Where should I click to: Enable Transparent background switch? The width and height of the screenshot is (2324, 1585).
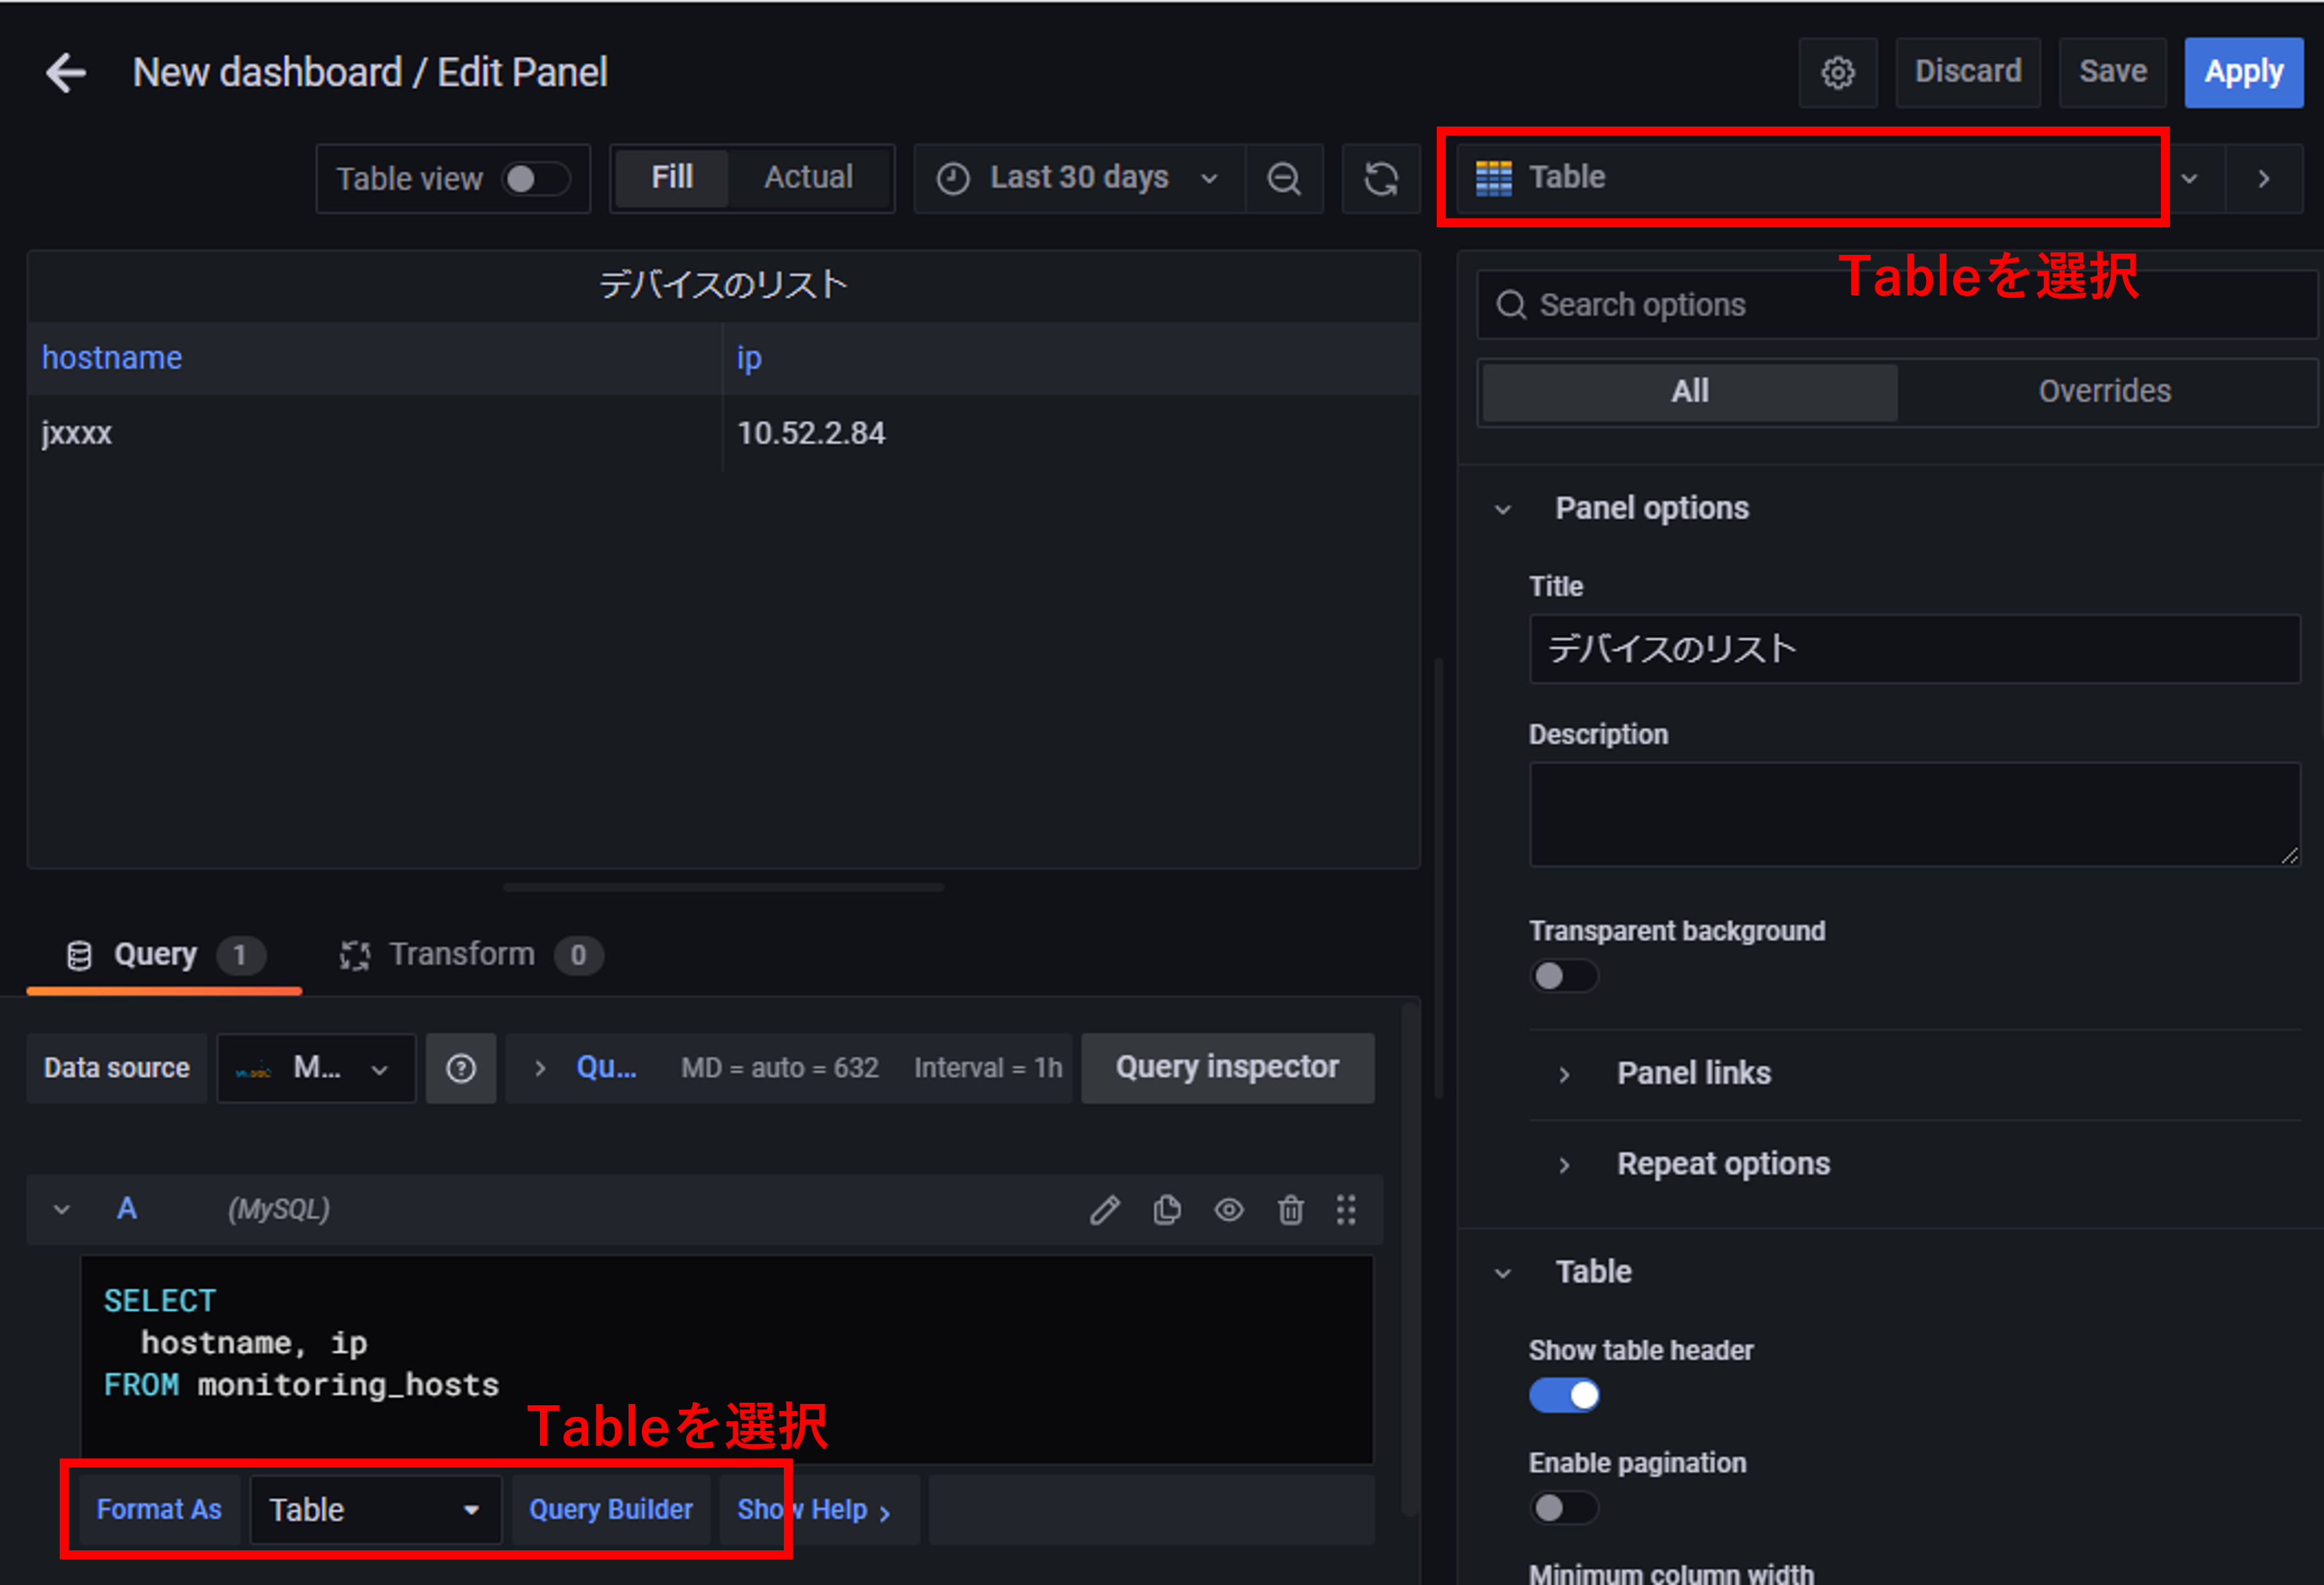click(1564, 976)
